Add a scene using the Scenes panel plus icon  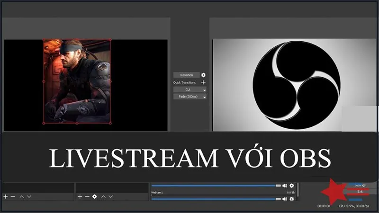(x=5, y=196)
